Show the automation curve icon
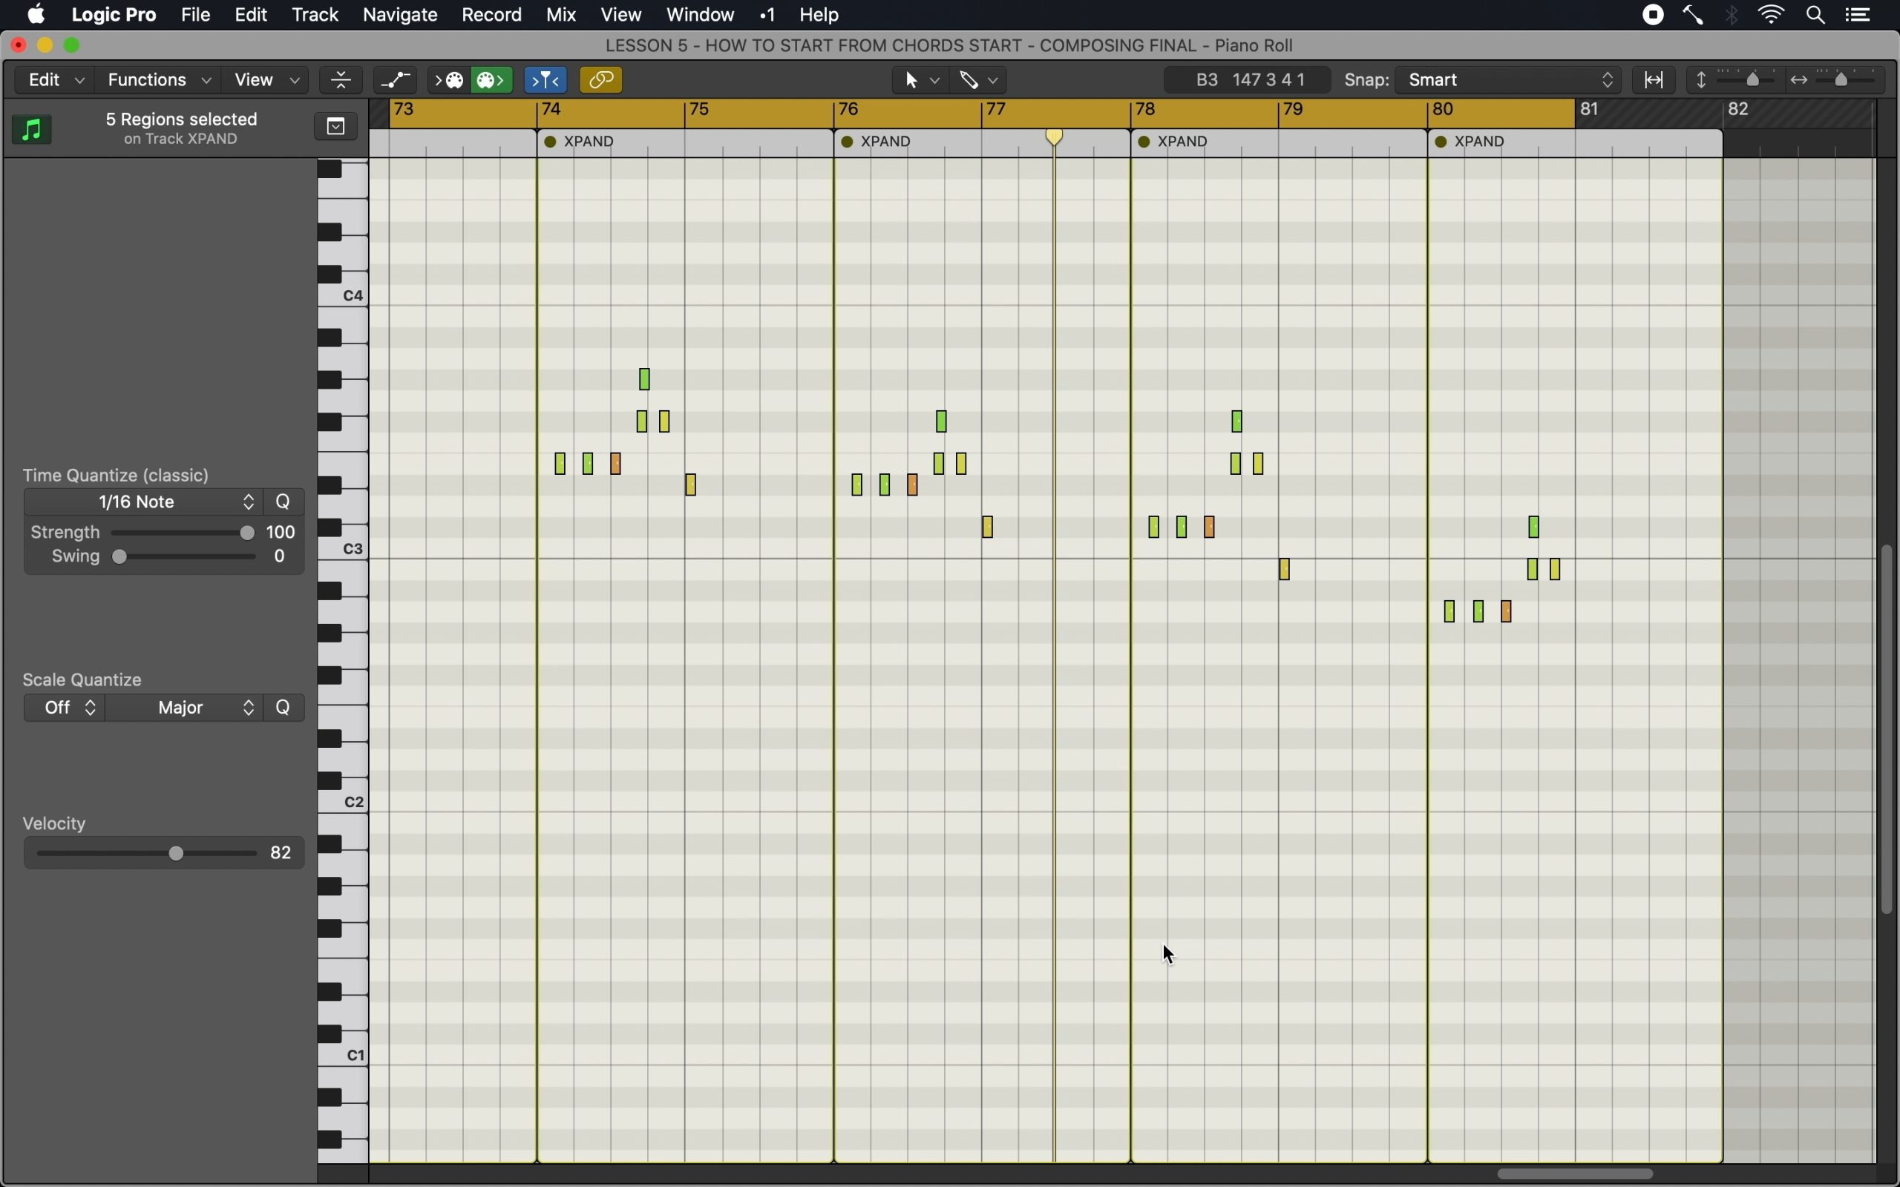Viewport: 1900px width, 1187px height. click(397, 79)
